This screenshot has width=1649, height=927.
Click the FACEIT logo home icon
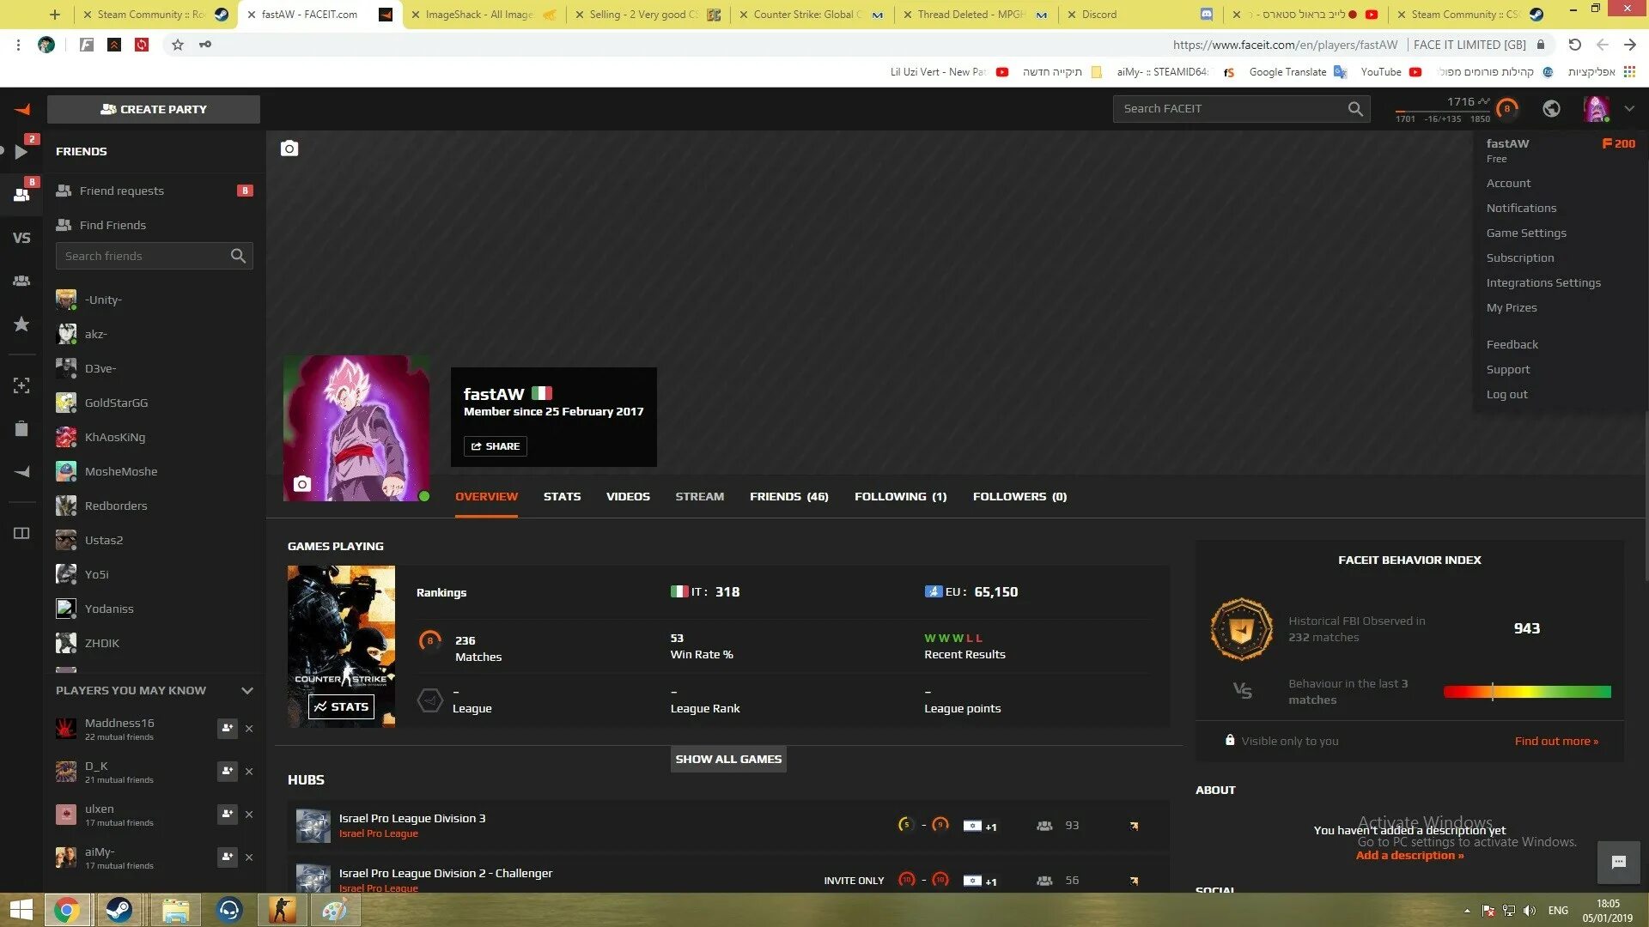coord(22,109)
